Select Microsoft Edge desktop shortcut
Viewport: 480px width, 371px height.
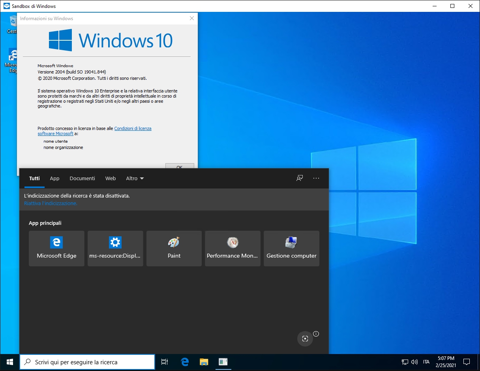tap(13, 61)
